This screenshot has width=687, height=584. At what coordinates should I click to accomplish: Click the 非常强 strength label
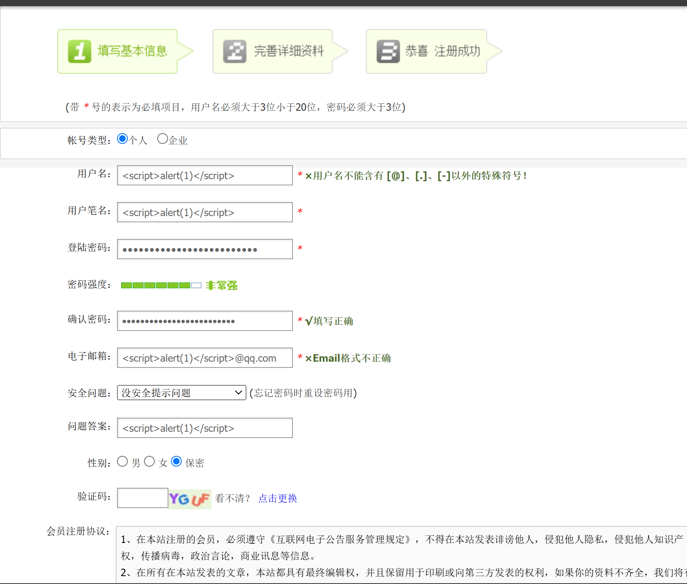222,285
